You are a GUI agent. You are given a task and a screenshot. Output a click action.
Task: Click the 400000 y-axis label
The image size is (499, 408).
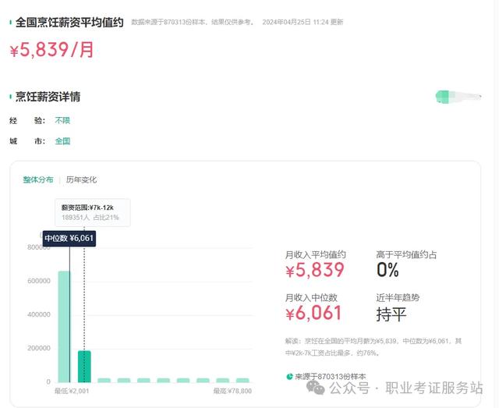tap(39, 314)
